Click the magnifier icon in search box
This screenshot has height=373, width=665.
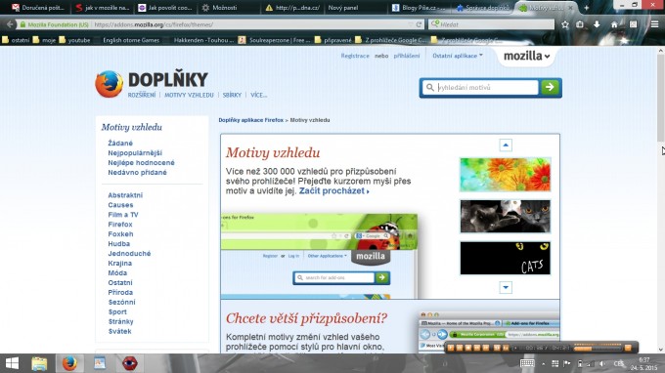[x=430, y=87]
